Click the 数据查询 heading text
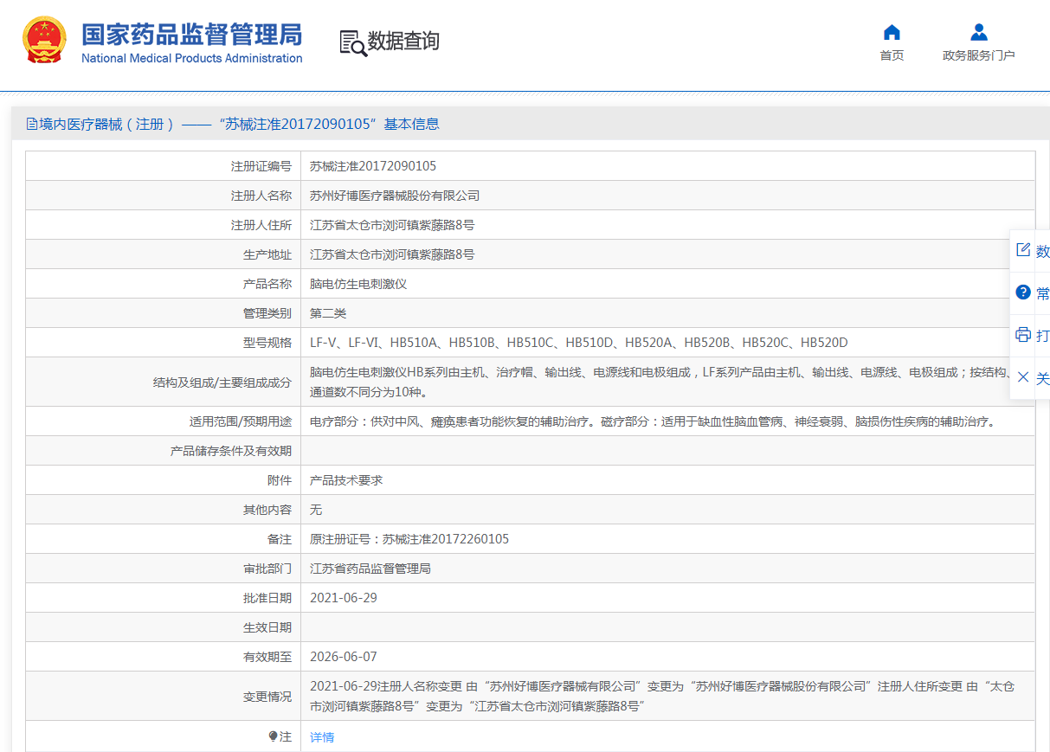This screenshot has height=752, width=1050. click(403, 41)
